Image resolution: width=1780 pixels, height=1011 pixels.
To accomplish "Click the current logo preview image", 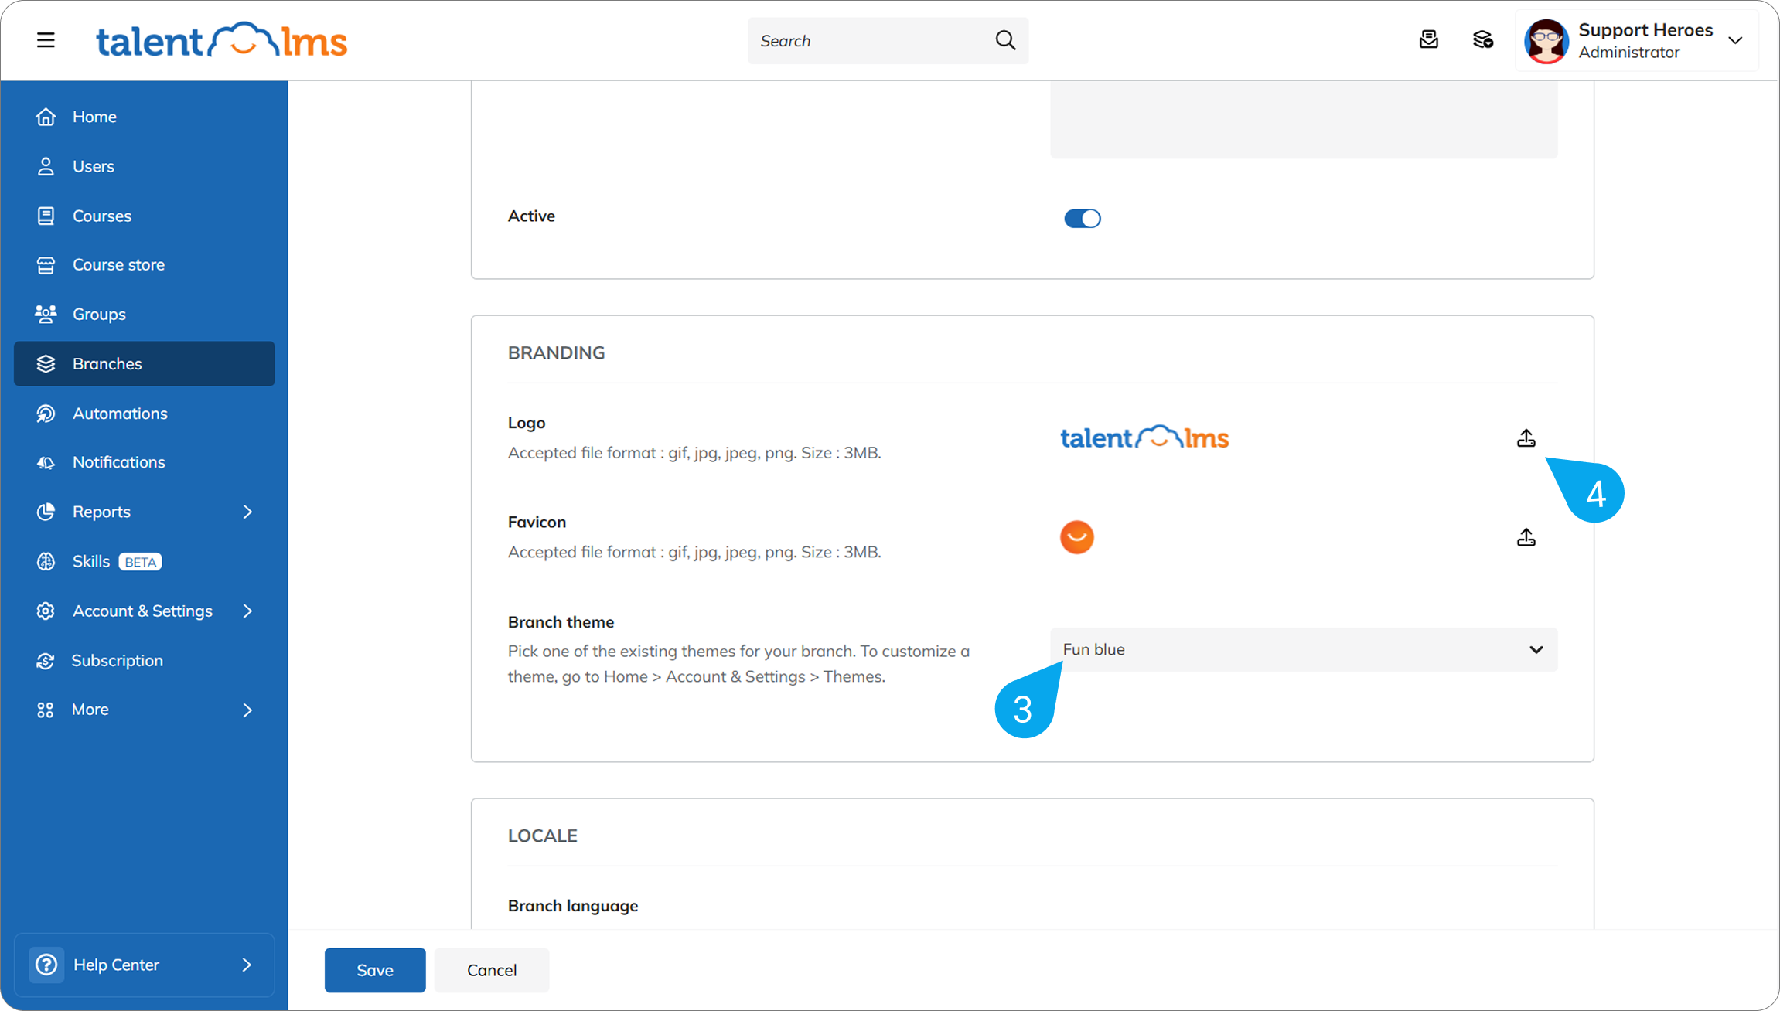I will 1144,437.
